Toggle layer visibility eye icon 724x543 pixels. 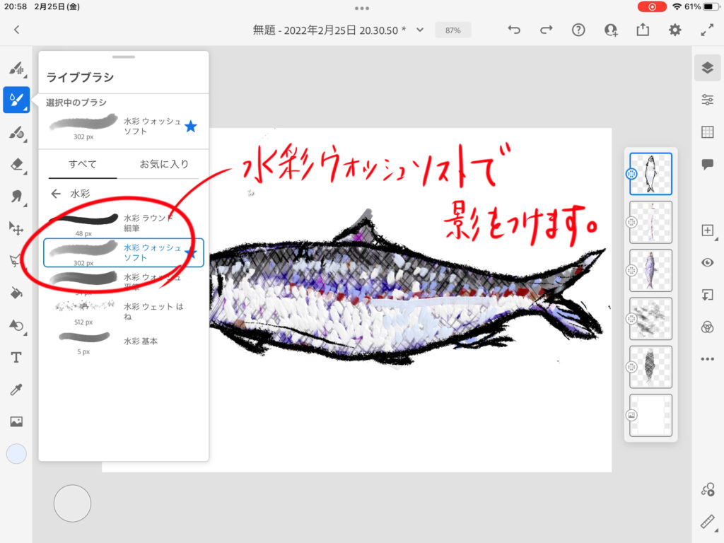pos(707,262)
